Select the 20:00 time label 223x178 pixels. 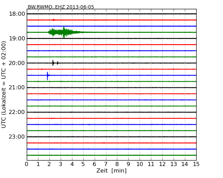(17, 63)
